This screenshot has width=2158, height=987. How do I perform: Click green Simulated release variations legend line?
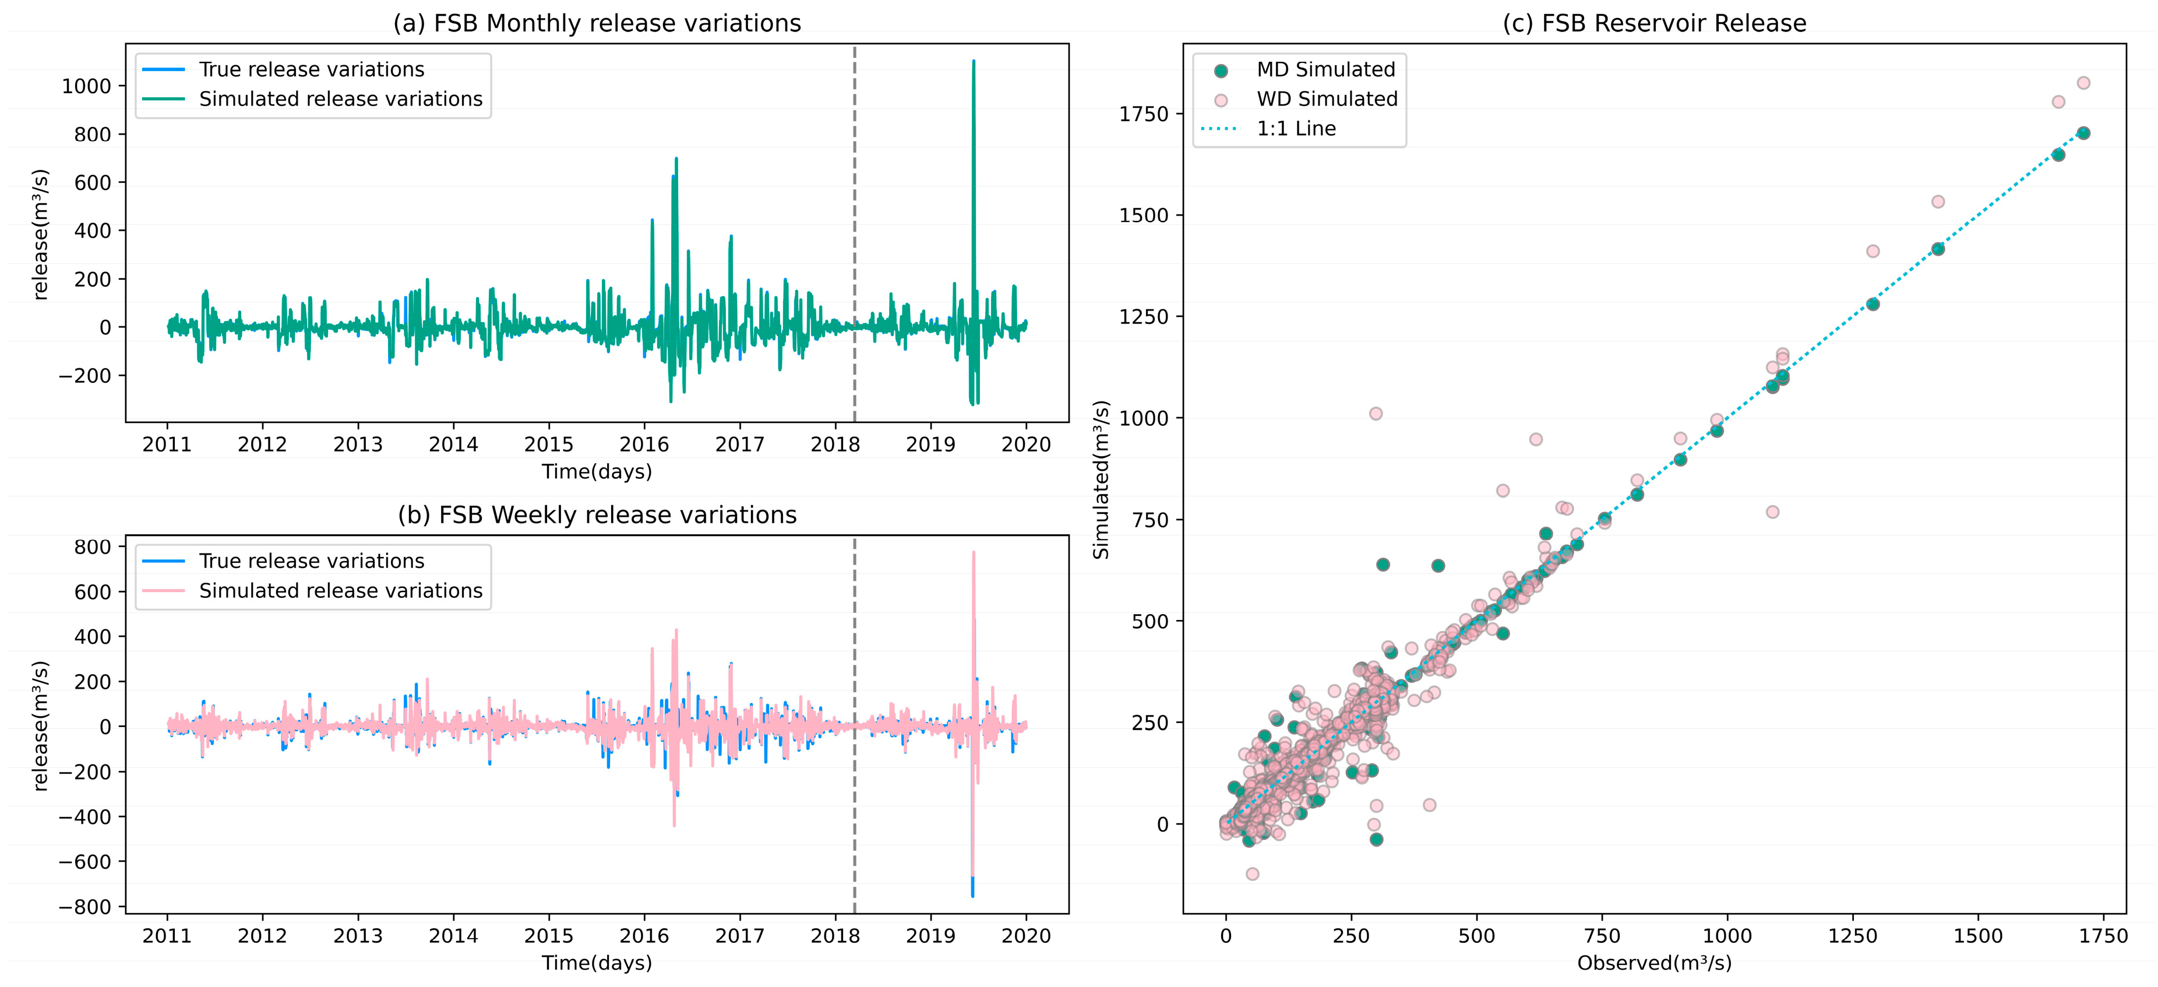[163, 99]
